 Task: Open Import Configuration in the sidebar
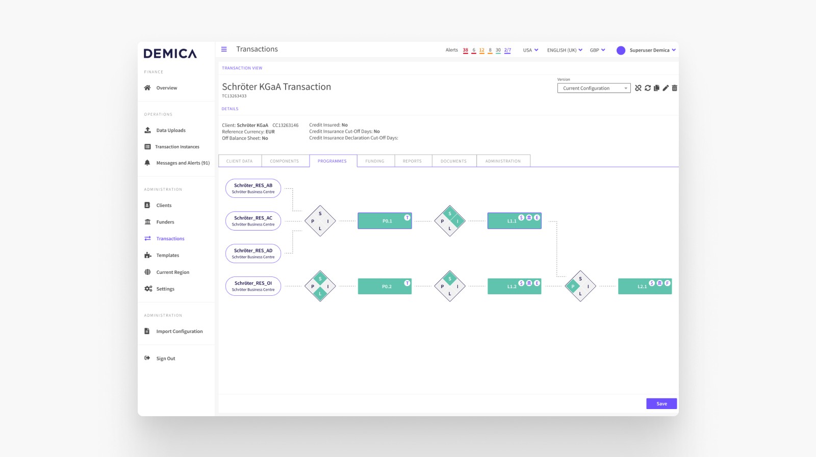coord(179,332)
